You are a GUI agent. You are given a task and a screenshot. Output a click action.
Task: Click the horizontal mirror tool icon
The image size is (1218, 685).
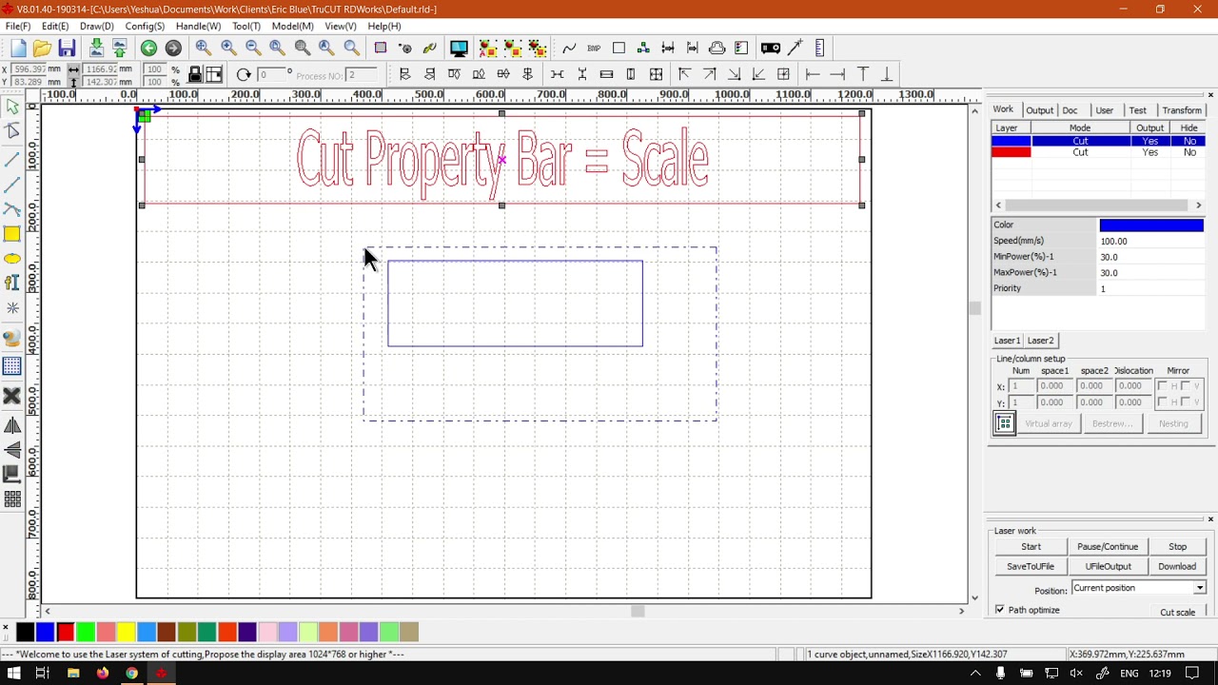coord(12,426)
